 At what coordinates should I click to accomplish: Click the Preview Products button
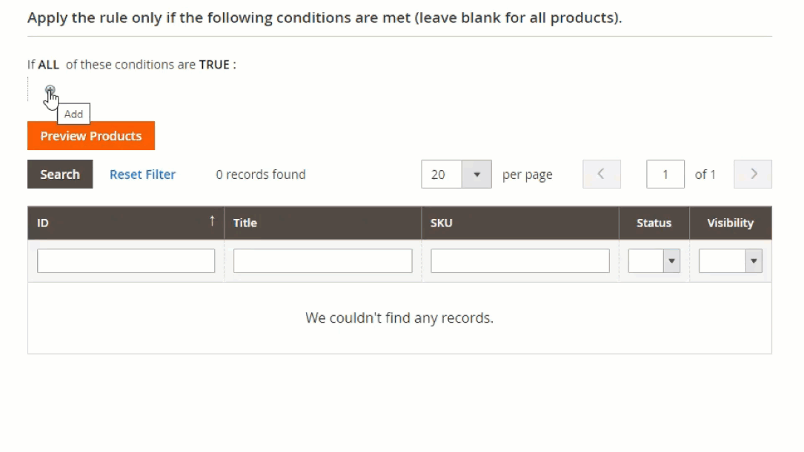coord(91,136)
